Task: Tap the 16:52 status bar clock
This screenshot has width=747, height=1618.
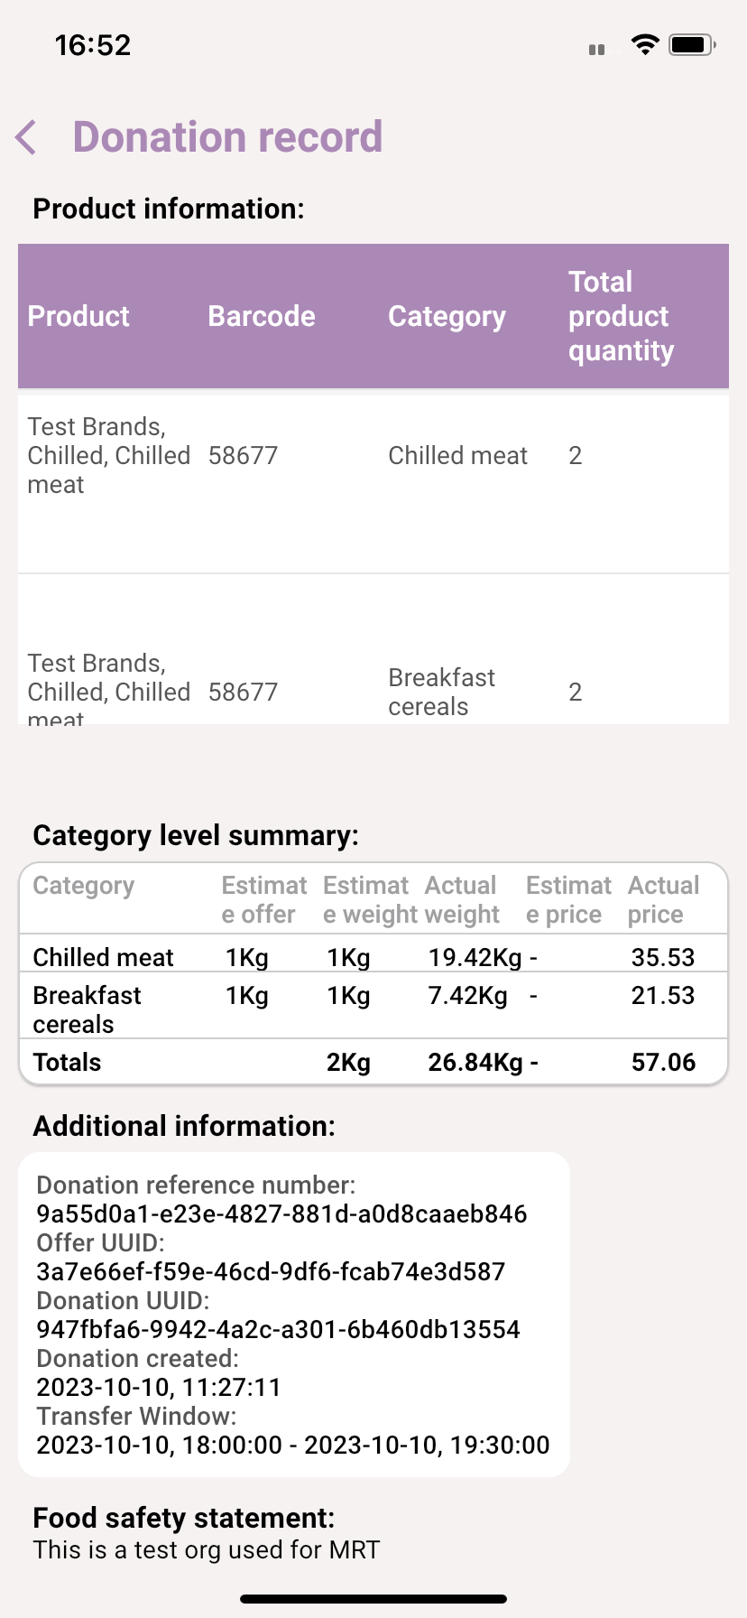Action: [x=93, y=45]
